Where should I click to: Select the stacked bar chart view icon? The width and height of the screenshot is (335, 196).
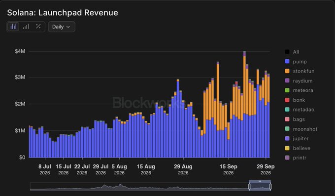pyautogui.click(x=13, y=27)
